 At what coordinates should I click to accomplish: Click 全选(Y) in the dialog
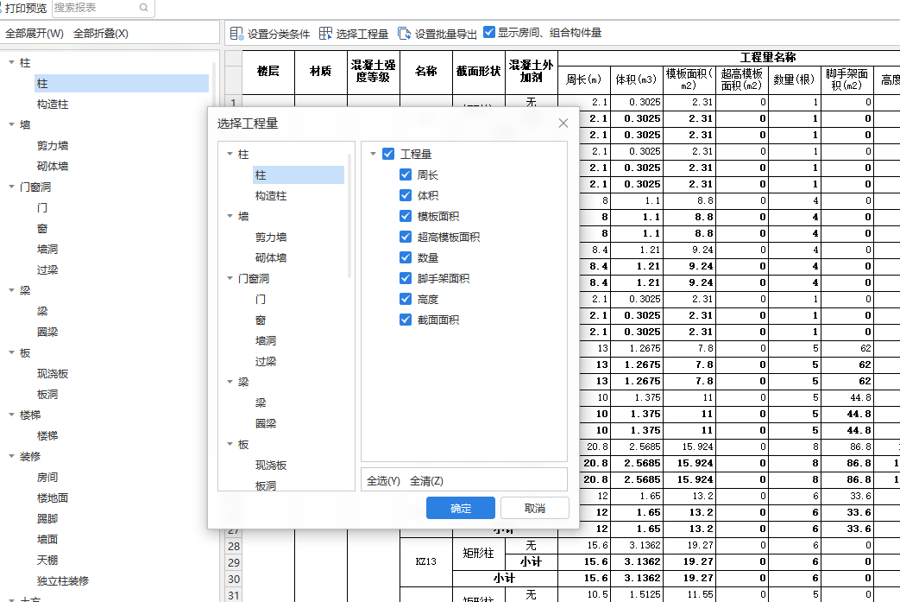pyautogui.click(x=383, y=481)
